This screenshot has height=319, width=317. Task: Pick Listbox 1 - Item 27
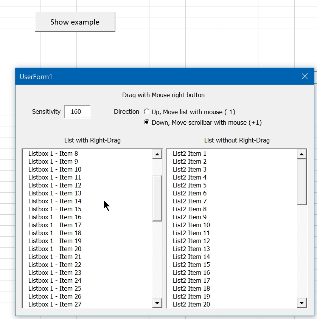pos(54,304)
